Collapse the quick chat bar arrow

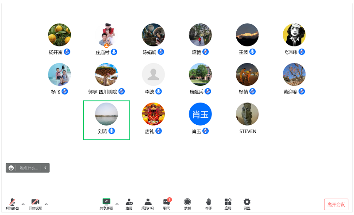[x=46, y=168]
